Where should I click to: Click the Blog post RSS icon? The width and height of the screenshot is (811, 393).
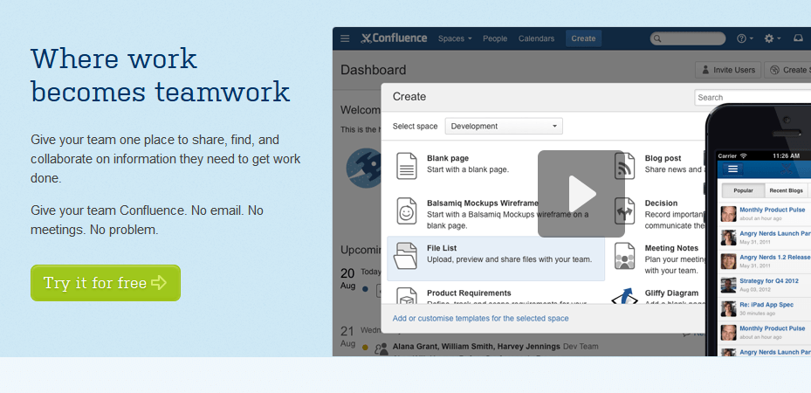tap(625, 165)
